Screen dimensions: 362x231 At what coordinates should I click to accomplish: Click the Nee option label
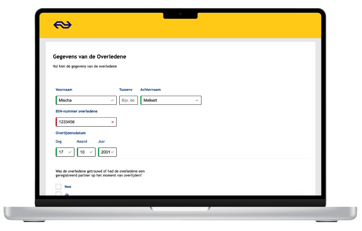[x=68, y=187]
